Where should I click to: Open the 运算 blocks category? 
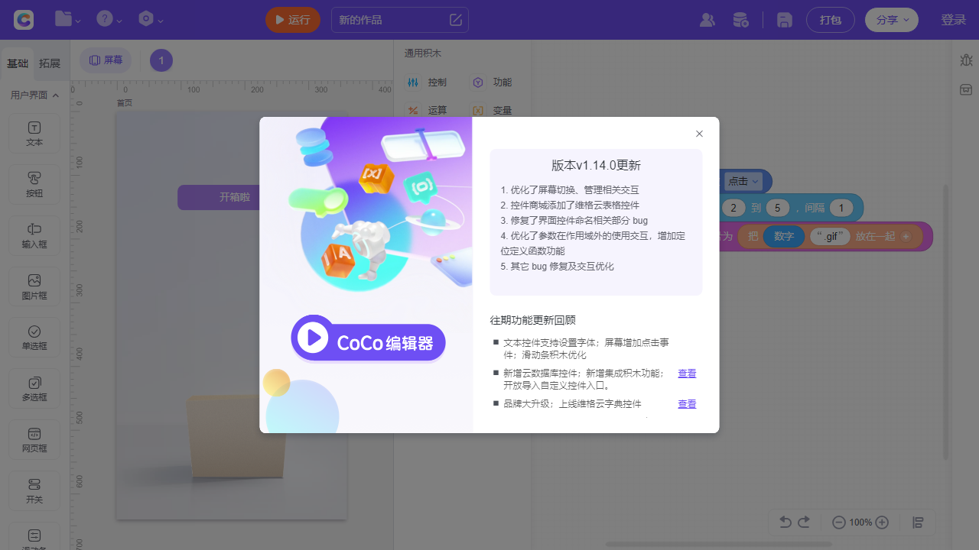(x=427, y=110)
